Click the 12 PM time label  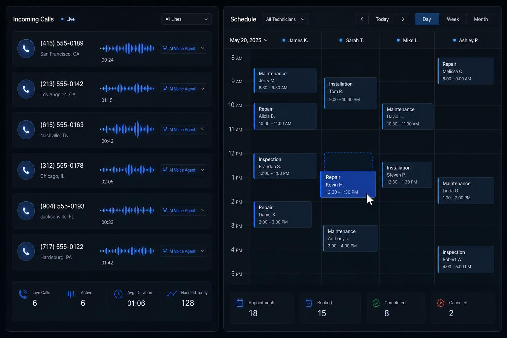click(235, 153)
